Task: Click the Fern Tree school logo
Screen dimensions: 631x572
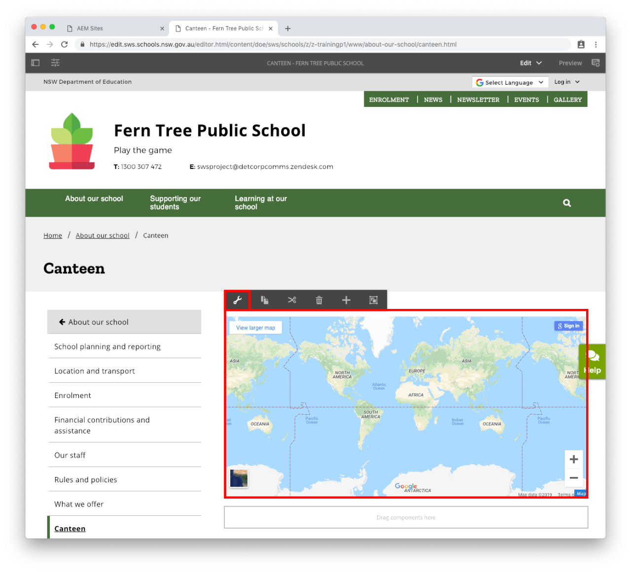Action: 72,141
